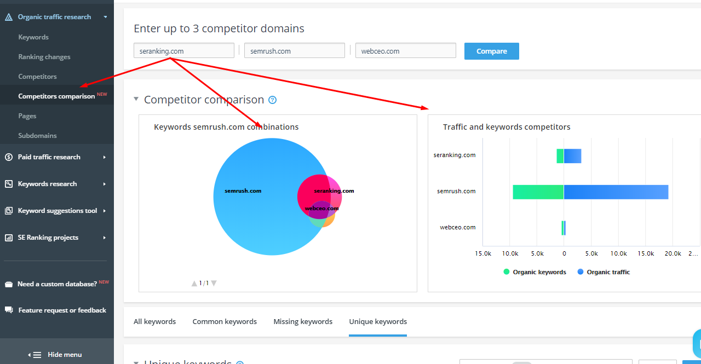Toggle the Organic keywords legend item
The image size is (701, 364).
click(x=535, y=272)
